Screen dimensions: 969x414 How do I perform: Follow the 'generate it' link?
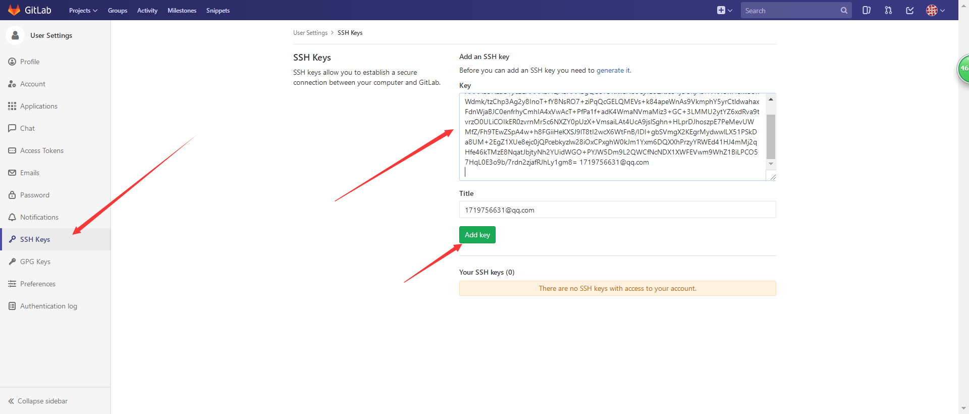tap(613, 70)
